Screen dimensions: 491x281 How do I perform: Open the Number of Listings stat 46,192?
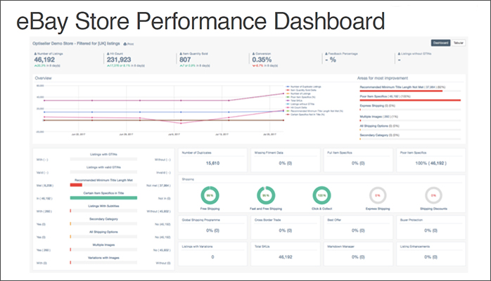point(44,60)
